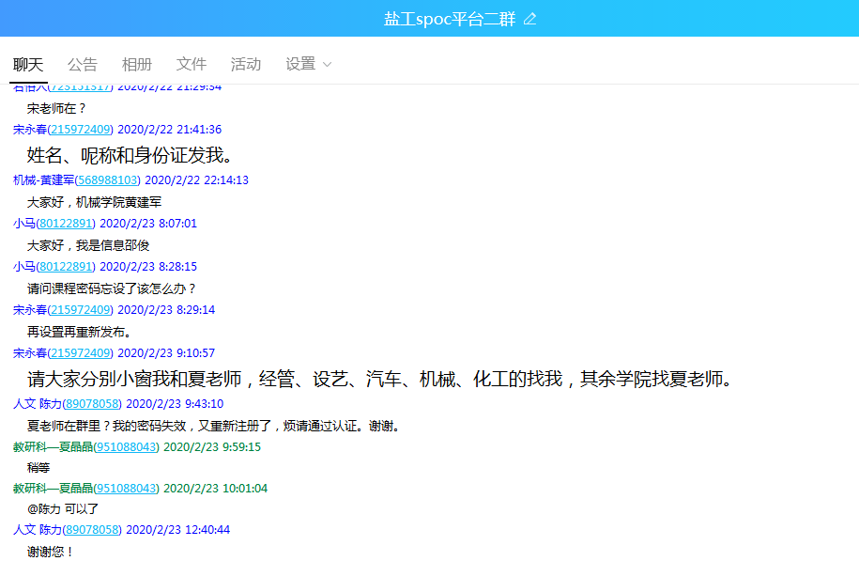Viewport: 859px width, 561px height.
Task: Click 951088043 link at 10:01:04 message
Action: [x=127, y=489]
